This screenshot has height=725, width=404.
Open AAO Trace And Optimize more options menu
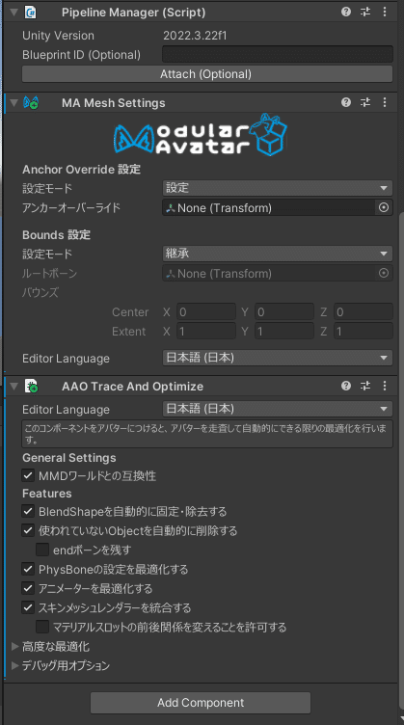click(x=385, y=386)
